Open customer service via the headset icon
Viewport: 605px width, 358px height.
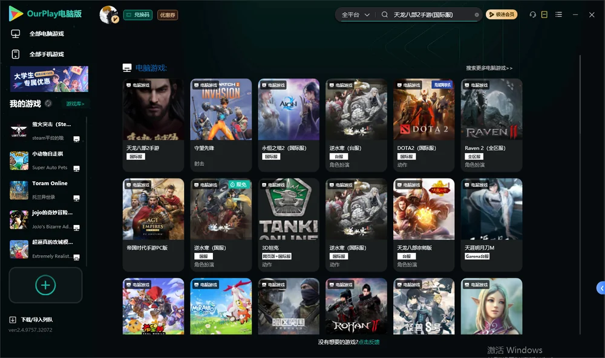point(533,15)
